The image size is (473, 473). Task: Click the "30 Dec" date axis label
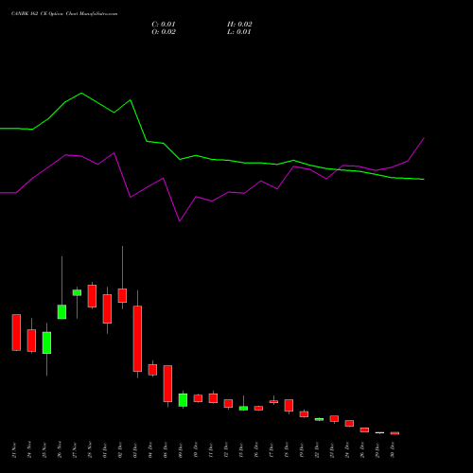(x=393, y=450)
